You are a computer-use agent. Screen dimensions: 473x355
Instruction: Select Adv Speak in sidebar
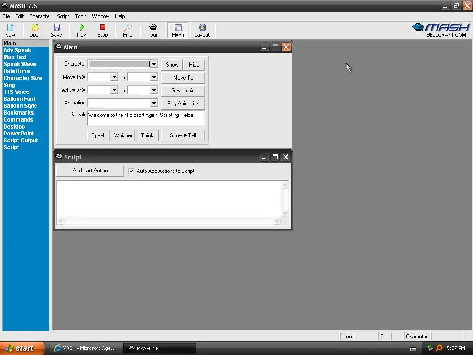17,50
